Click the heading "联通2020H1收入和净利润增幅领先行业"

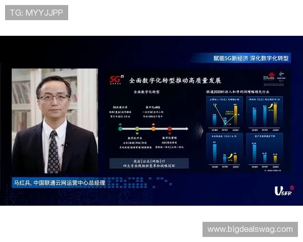click(238, 92)
